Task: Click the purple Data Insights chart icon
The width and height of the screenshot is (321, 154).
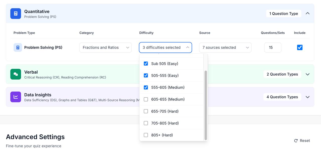Action: tap(16, 97)
